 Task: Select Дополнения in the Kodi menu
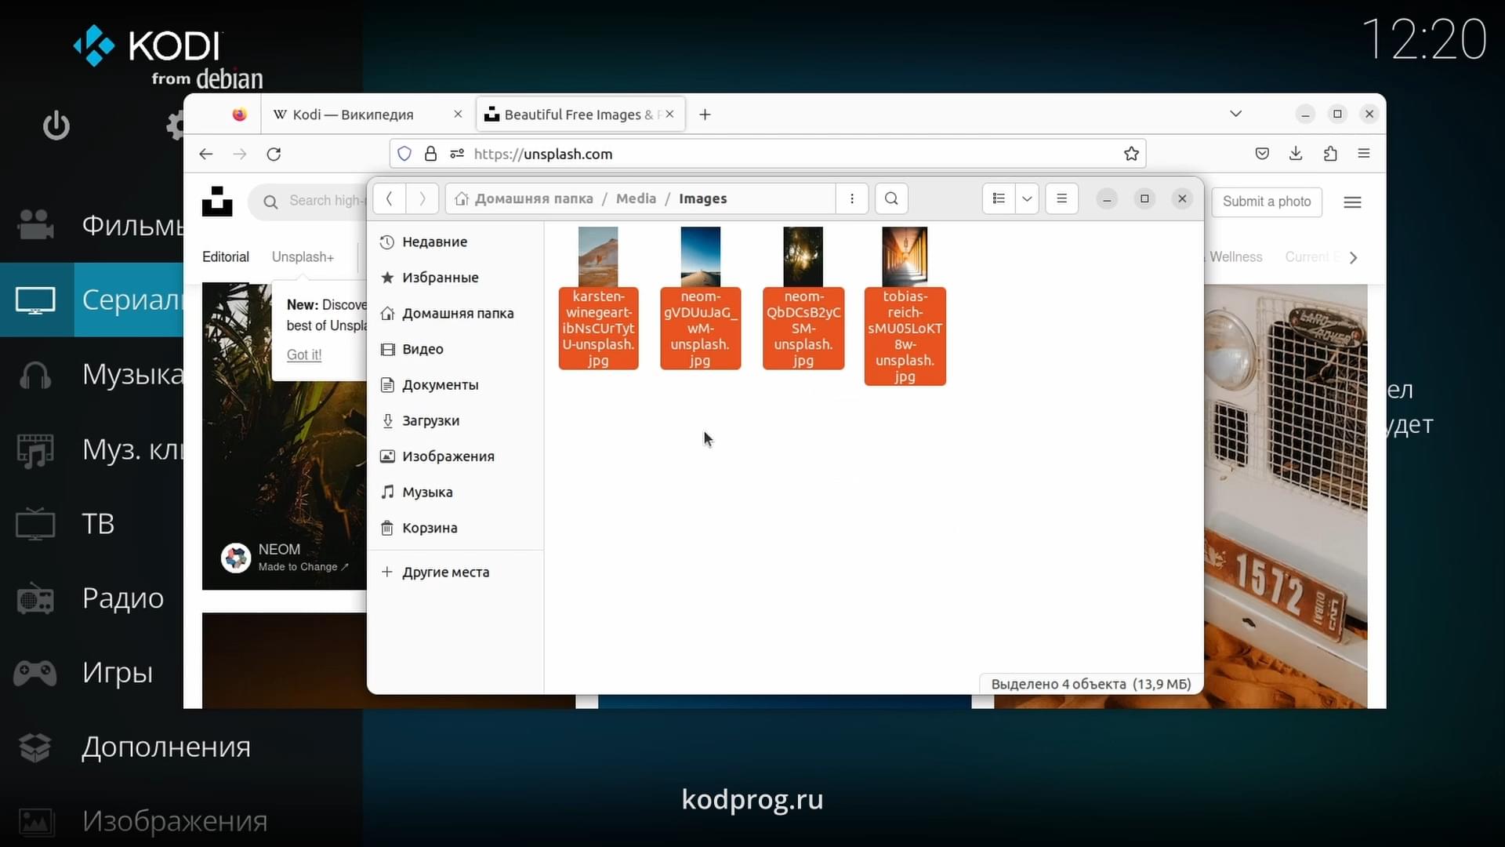[180, 747]
